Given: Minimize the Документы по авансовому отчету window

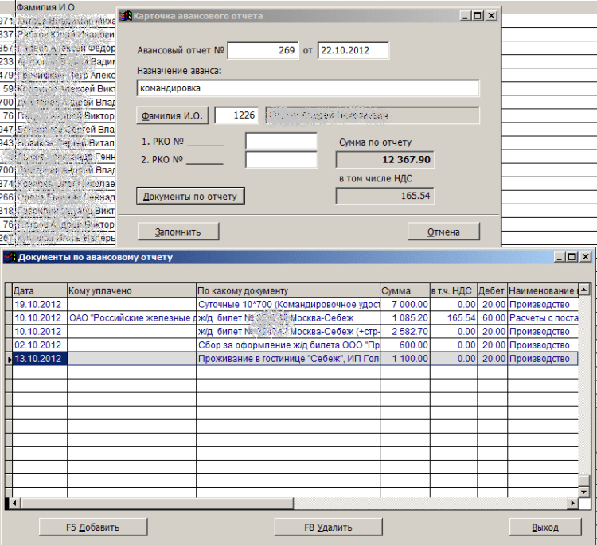Looking at the screenshot, I should (x=560, y=257).
